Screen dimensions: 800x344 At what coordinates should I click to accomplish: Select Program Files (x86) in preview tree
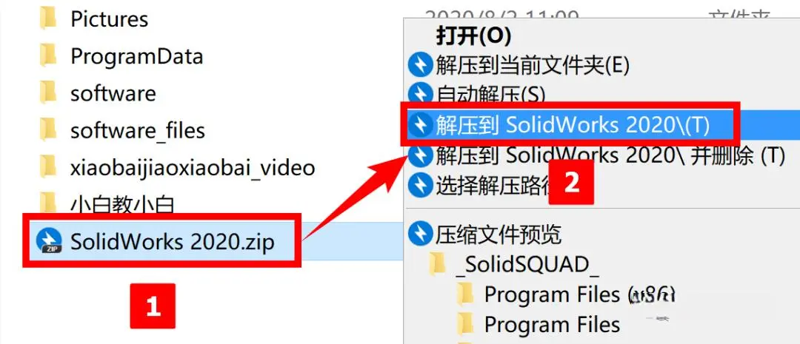pos(580,294)
